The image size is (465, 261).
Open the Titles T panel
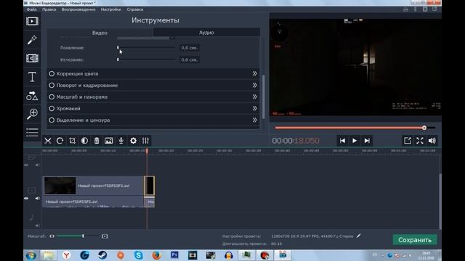tap(32, 77)
